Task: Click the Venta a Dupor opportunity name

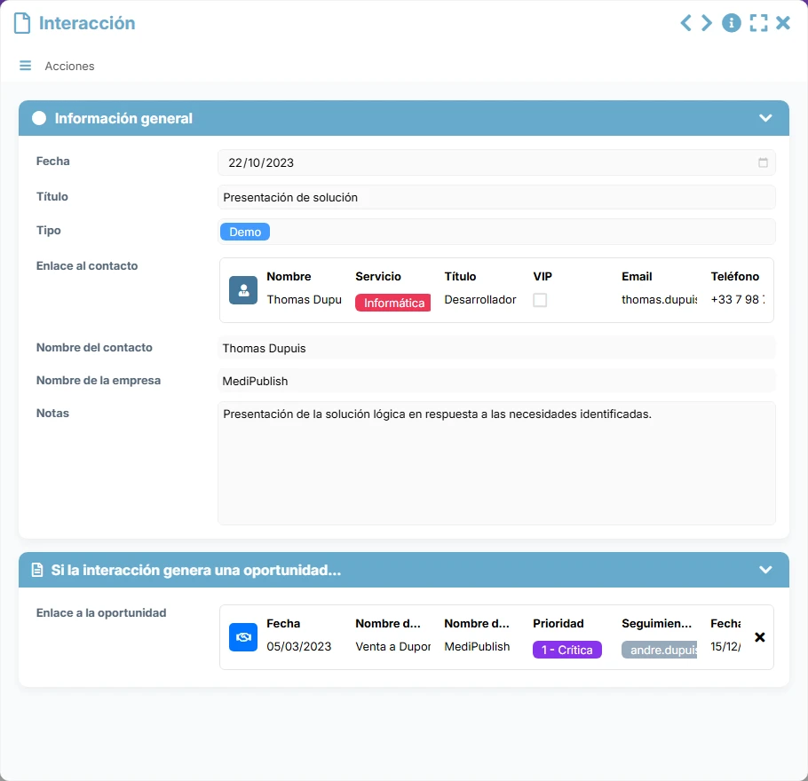Action: tap(392, 646)
